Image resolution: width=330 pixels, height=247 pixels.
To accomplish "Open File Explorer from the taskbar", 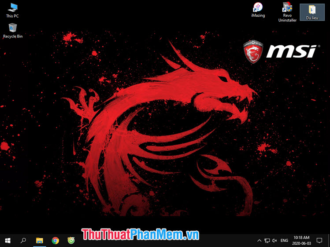I will 39,240.
